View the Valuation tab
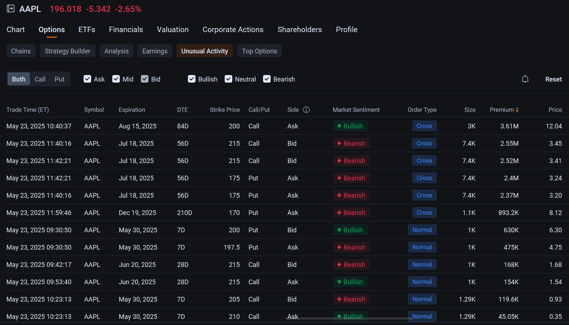Screen dimensions: 569x325 (x=173, y=30)
